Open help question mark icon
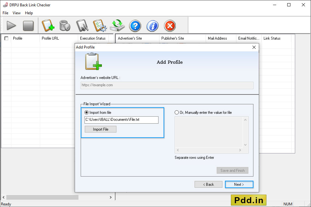Screen dimensions: 311x207 click(x=135, y=26)
